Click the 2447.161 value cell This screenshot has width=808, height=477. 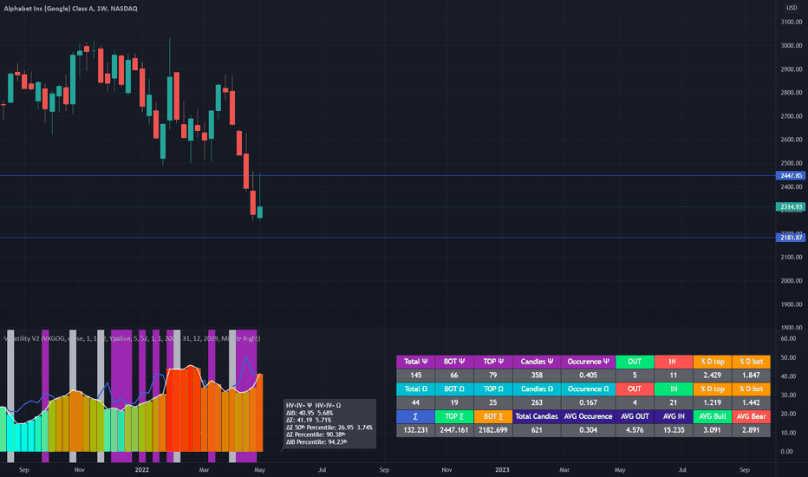[454, 430]
